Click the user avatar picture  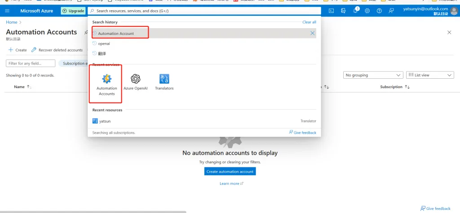[454, 11]
